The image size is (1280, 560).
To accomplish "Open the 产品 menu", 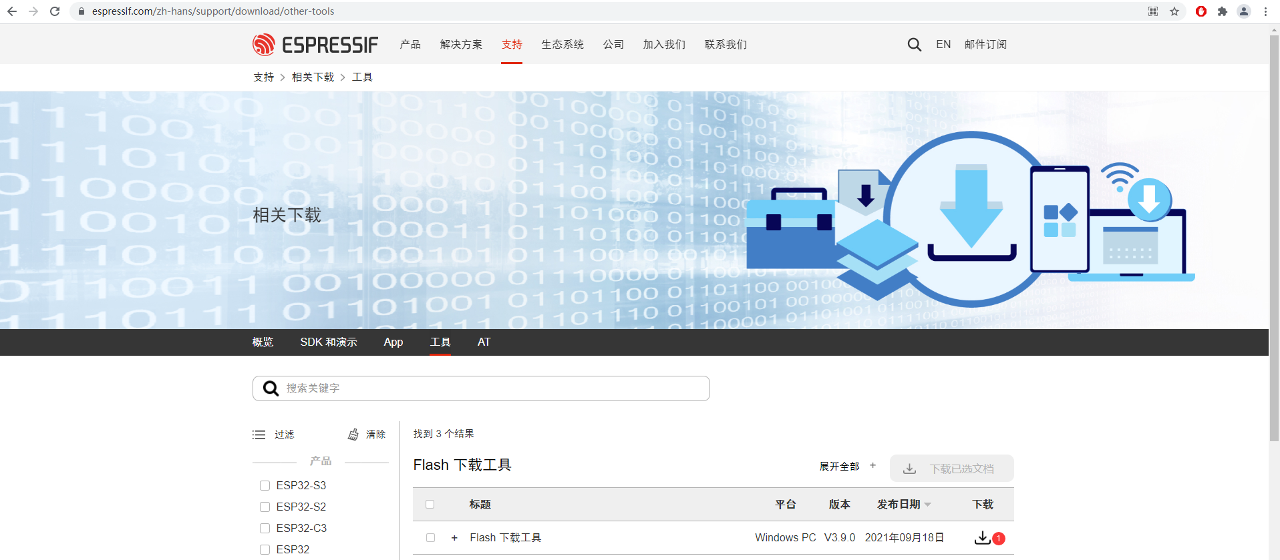I will pyautogui.click(x=410, y=45).
